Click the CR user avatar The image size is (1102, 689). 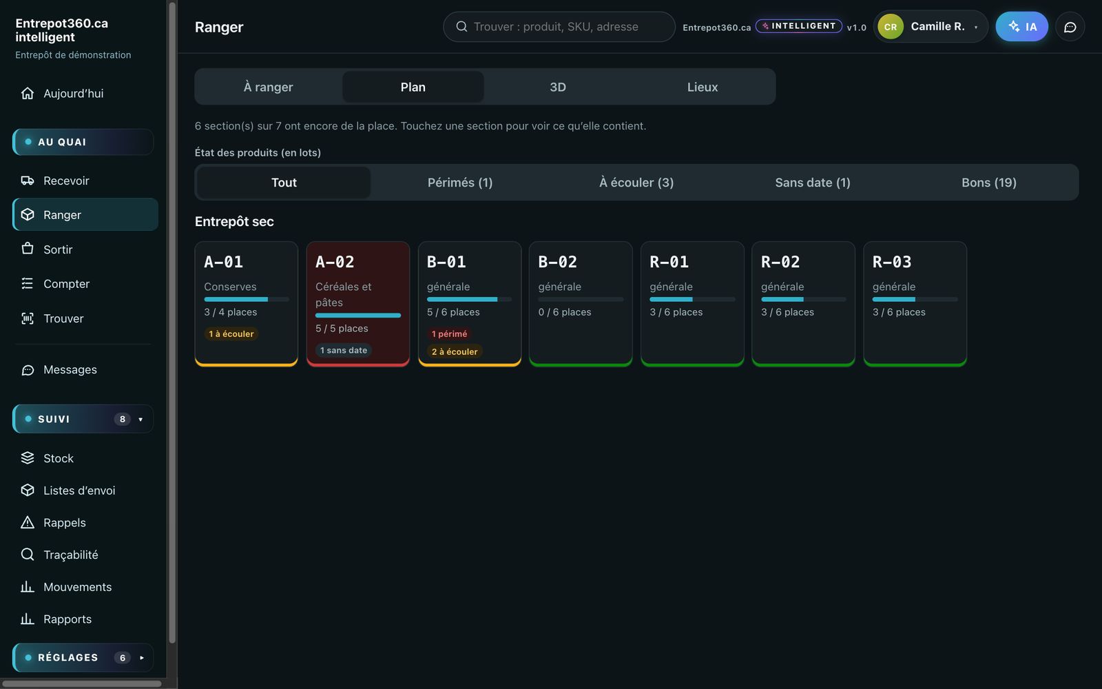coord(891,27)
